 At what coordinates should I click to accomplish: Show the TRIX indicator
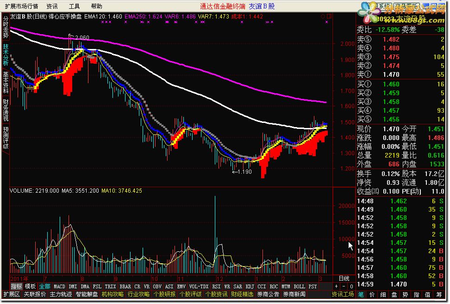(x=110, y=286)
